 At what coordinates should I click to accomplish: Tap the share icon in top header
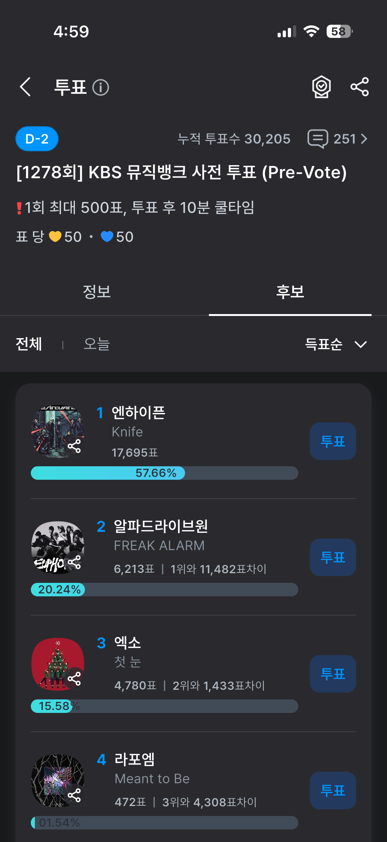(359, 87)
